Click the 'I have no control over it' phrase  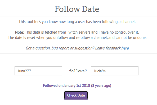click(119, 32)
